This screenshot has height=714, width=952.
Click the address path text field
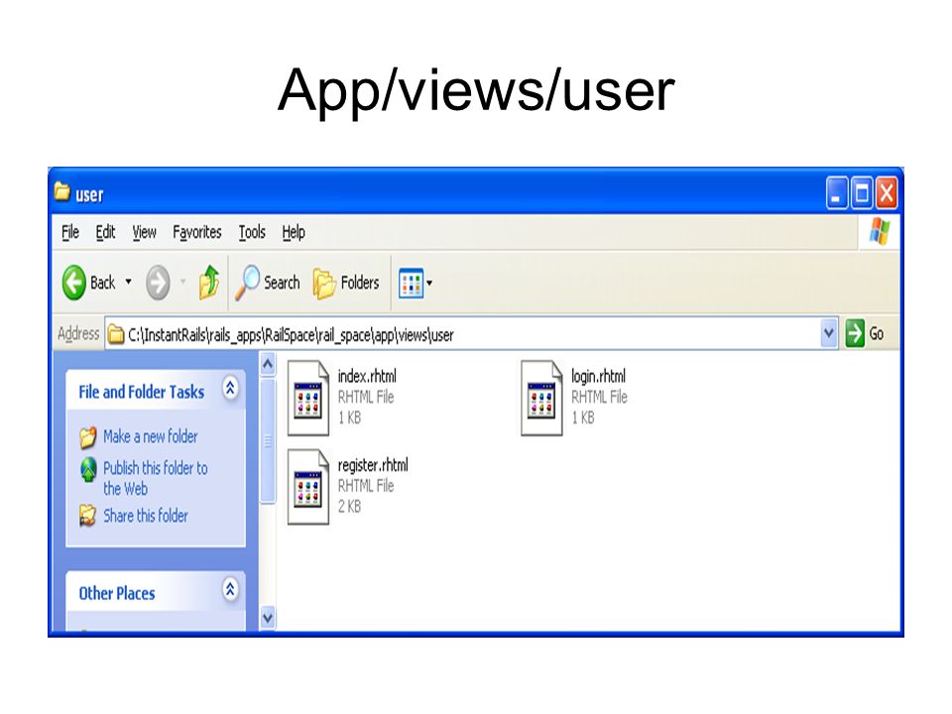[x=462, y=334]
